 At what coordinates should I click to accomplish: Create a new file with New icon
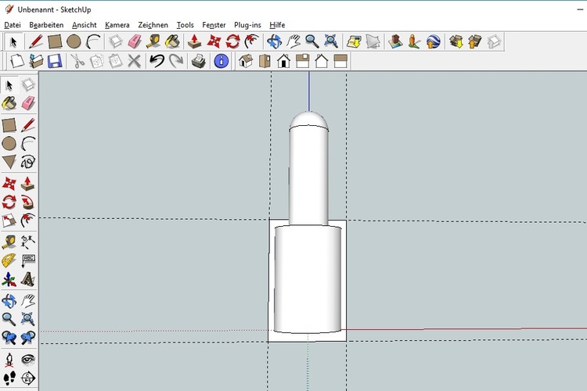17,61
